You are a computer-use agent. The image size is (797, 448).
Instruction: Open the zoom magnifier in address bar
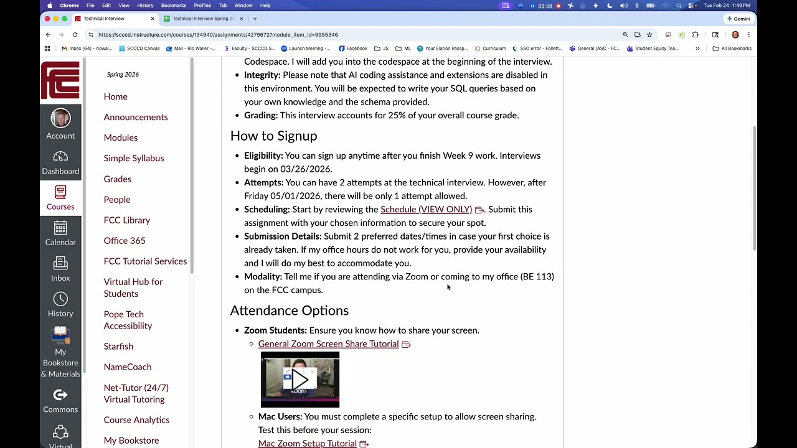pyautogui.click(x=625, y=35)
